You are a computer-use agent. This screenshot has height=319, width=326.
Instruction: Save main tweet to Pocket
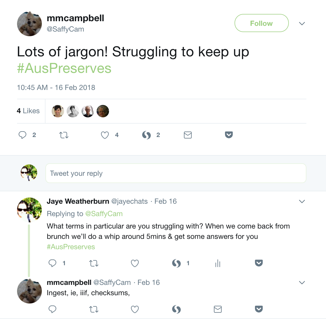[229, 135]
